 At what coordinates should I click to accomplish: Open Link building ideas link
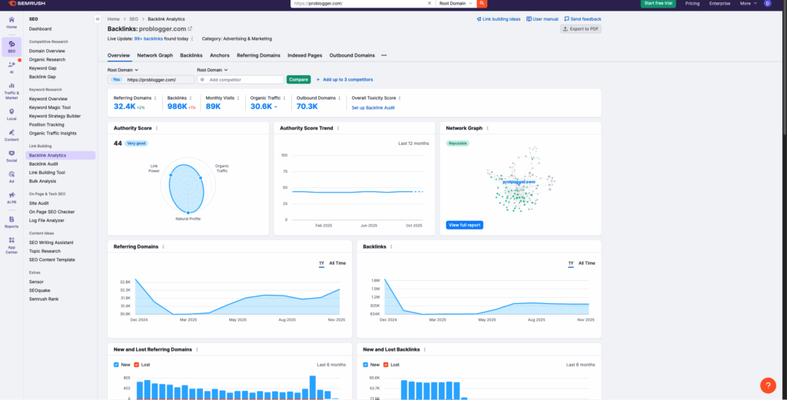pos(498,19)
